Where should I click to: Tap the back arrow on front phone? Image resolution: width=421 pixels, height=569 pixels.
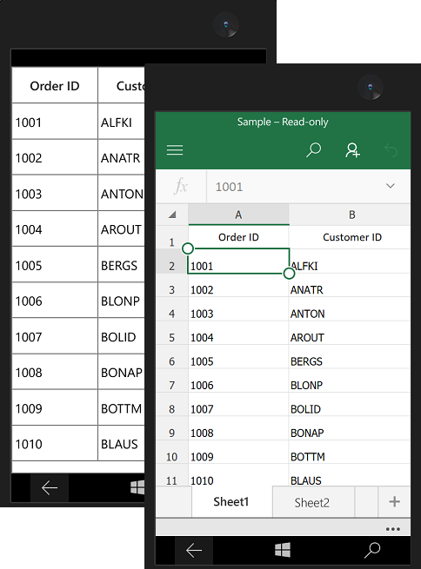point(194,551)
